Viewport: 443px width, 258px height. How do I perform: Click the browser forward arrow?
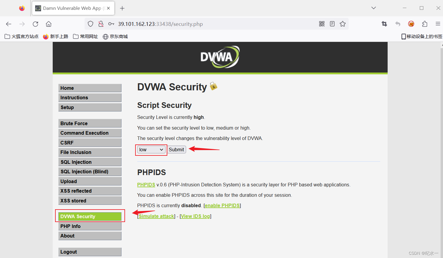coord(22,24)
